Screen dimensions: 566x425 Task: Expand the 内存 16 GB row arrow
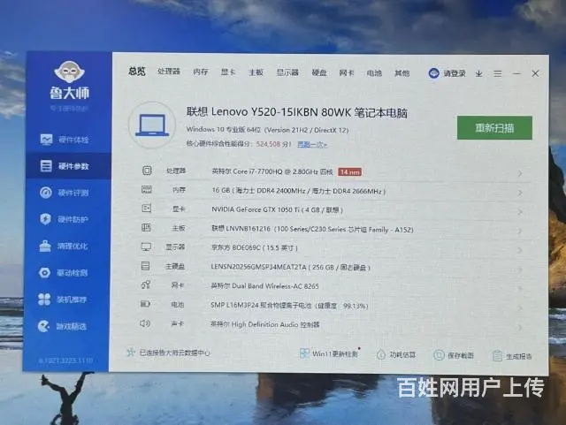519,191
